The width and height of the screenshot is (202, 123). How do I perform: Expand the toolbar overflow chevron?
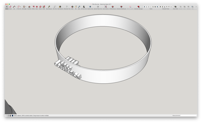point(196,7)
